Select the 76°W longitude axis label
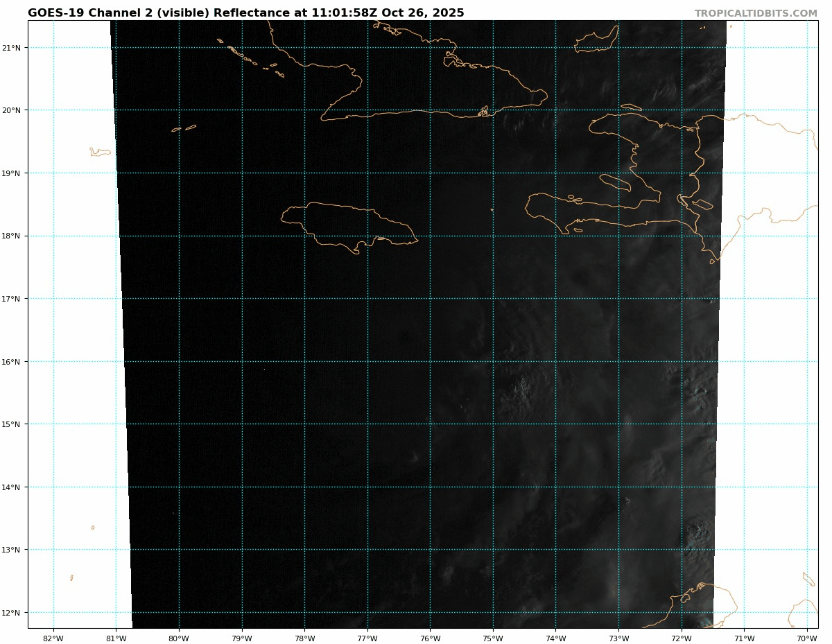Image resolution: width=832 pixels, height=644 pixels. pyautogui.click(x=430, y=638)
